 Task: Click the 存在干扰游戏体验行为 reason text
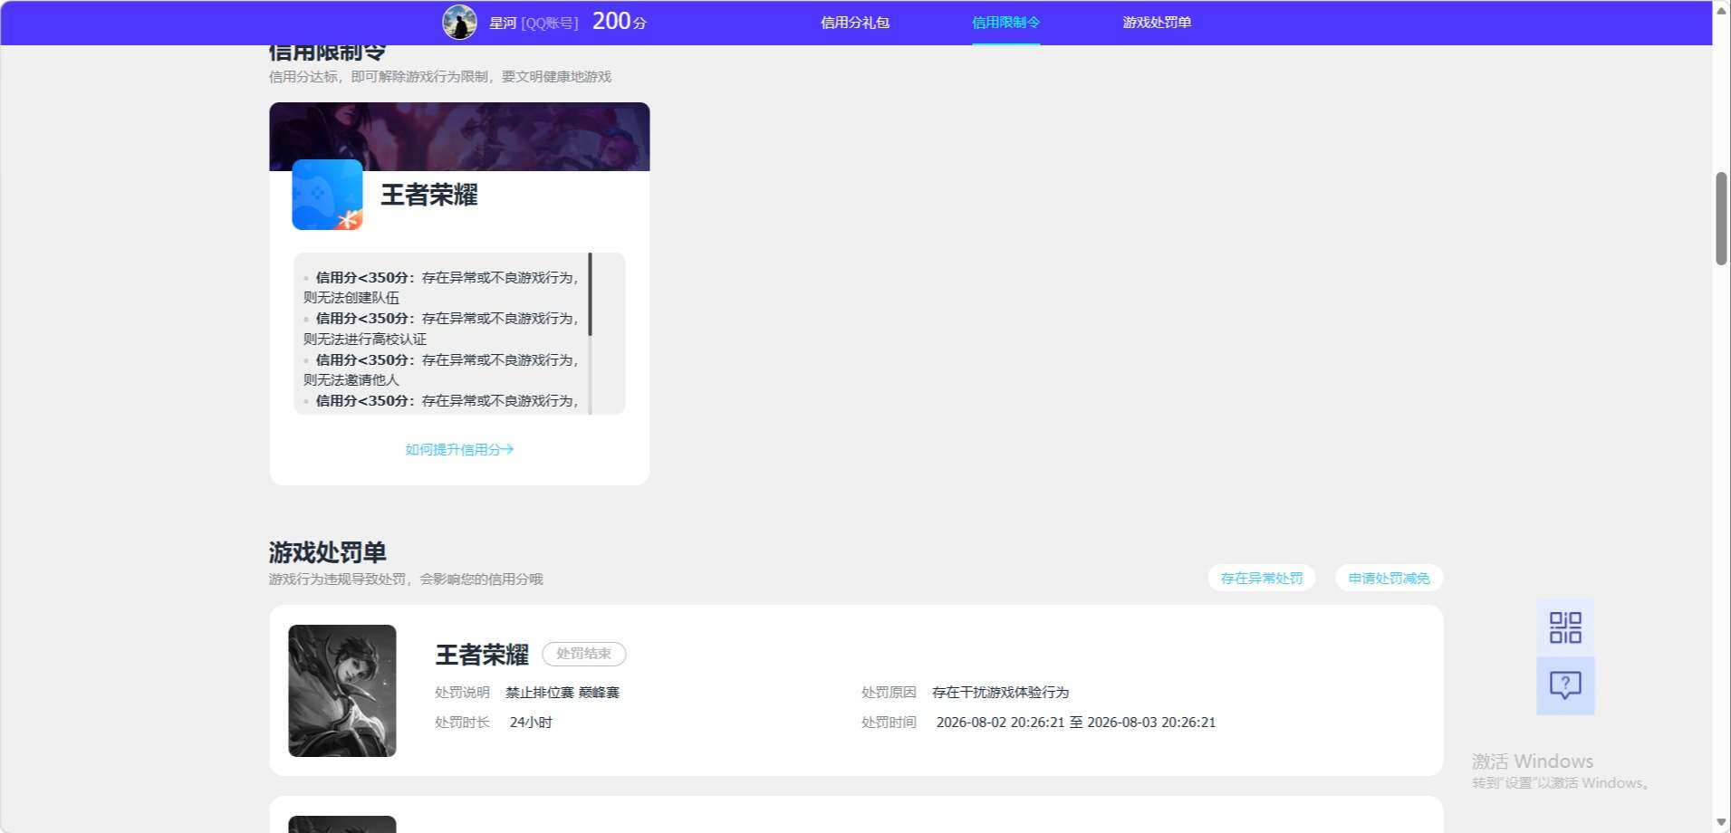1001,693
